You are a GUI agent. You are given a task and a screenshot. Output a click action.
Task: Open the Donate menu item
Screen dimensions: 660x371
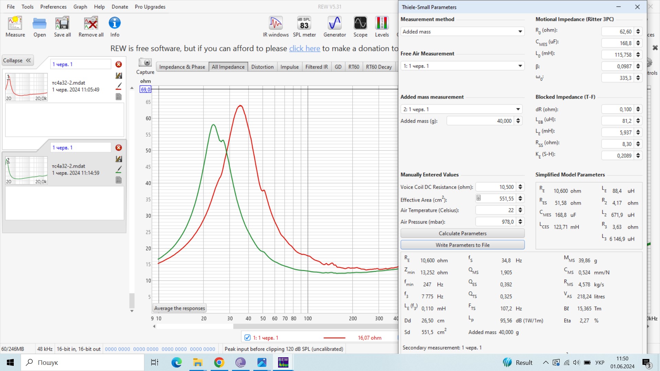coord(120,7)
